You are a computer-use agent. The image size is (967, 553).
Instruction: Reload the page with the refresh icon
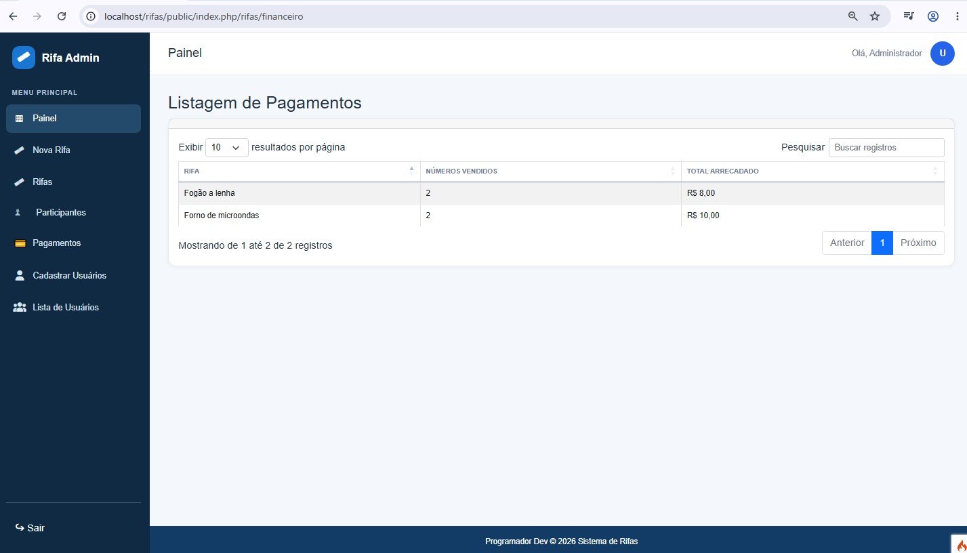coord(61,16)
